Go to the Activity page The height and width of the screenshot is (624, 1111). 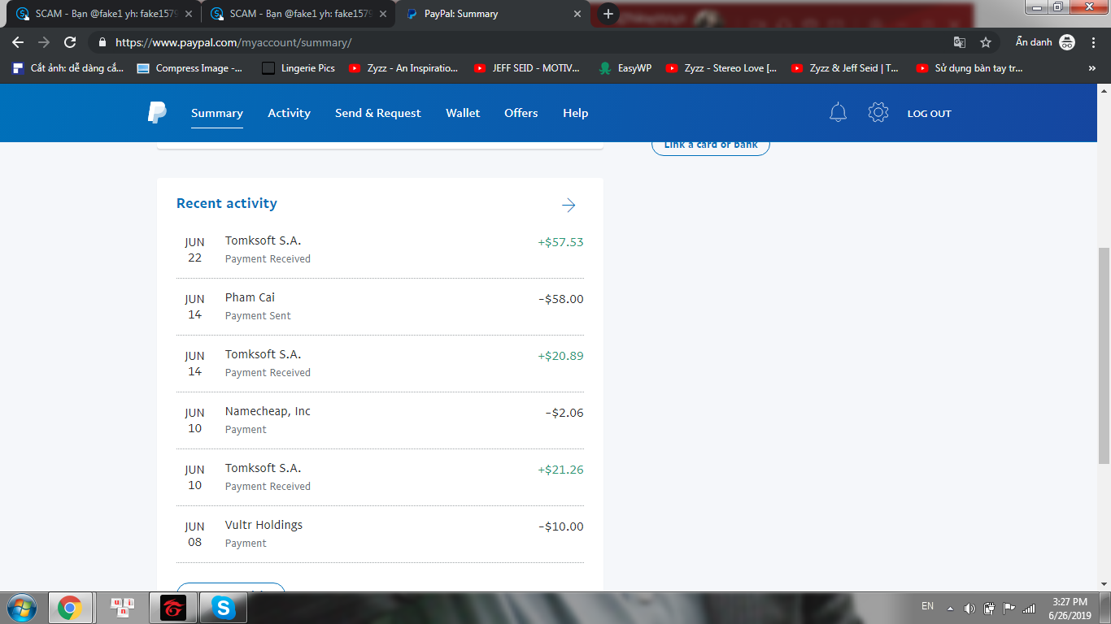tap(290, 113)
